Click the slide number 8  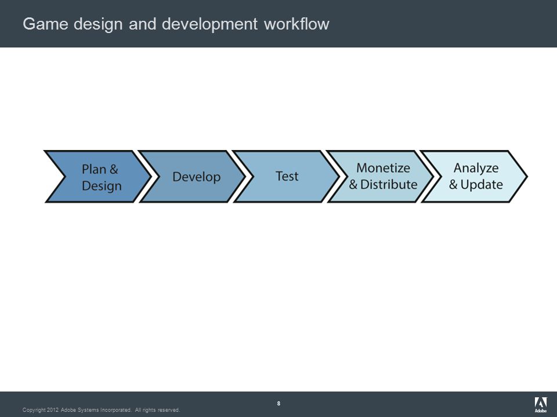[x=278, y=403]
